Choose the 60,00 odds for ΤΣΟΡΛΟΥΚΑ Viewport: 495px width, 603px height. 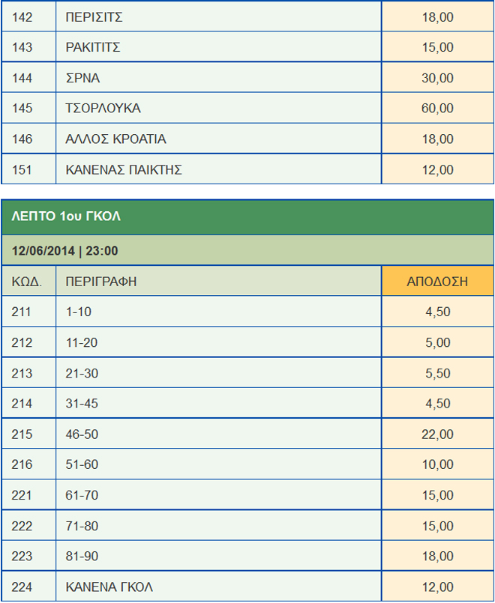(437, 109)
